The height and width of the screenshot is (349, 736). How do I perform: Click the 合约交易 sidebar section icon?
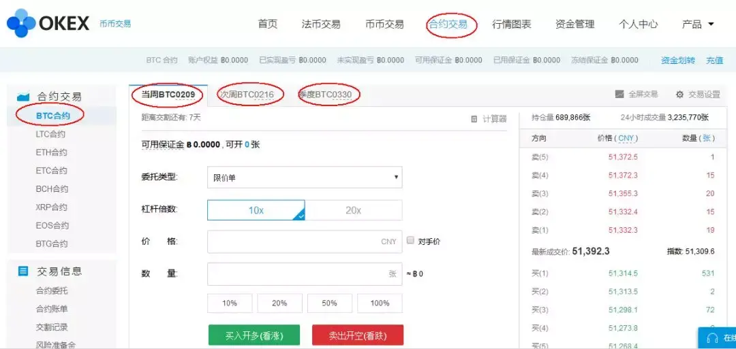[x=23, y=97]
